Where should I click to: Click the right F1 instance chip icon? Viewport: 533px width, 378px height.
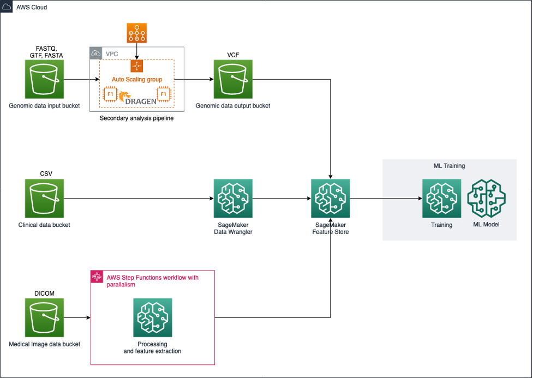pyautogui.click(x=164, y=93)
